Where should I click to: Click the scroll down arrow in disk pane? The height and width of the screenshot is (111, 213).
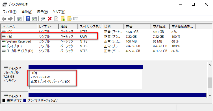click(210, 96)
